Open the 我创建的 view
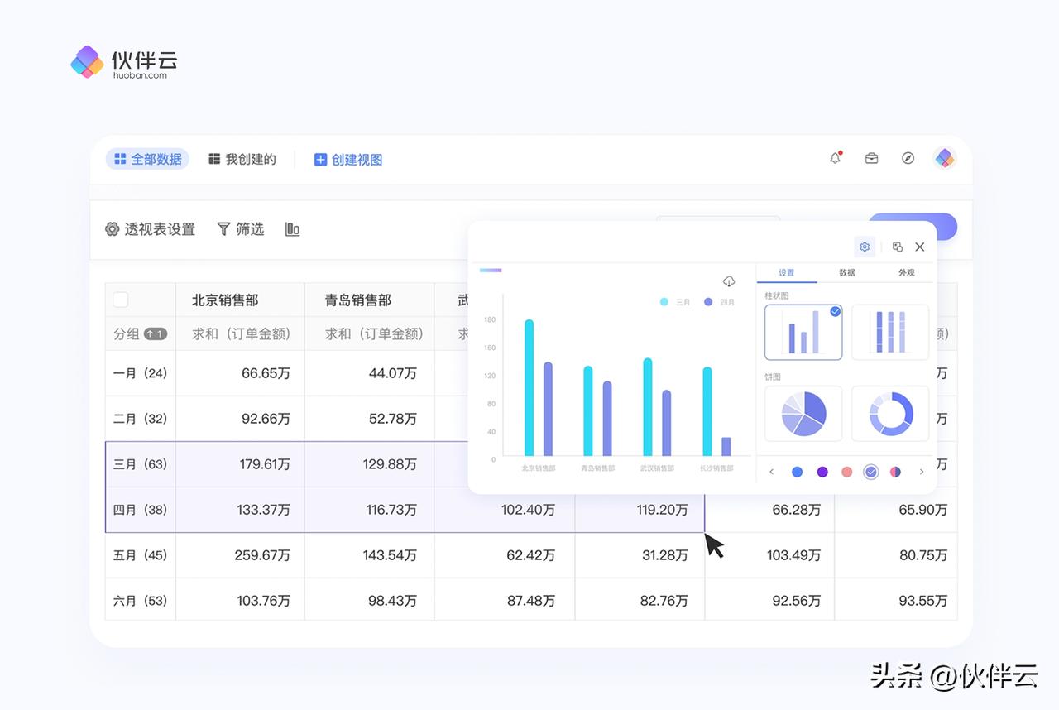Screen dimensions: 1059x710 [242, 159]
